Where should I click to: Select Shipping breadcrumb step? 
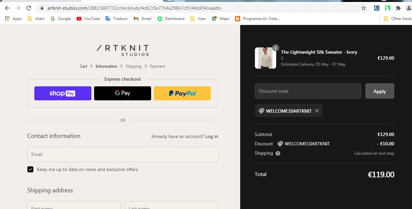[x=133, y=66]
